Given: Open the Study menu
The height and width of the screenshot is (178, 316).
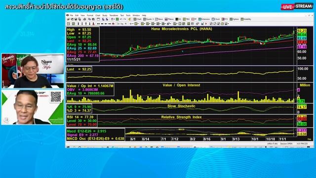Looking at the screenshot, I should click(x=105, y=15).
